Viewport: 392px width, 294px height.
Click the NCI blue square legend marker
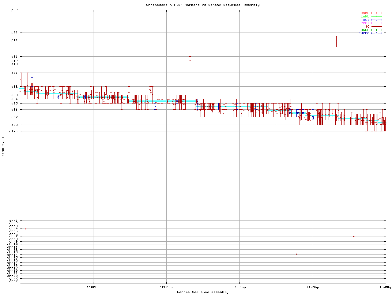(x=376, y=20)
